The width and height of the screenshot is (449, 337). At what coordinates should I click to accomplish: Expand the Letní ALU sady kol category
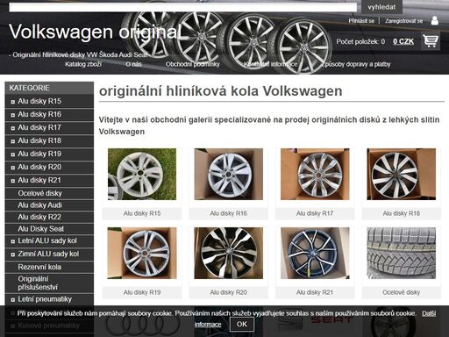13,241
